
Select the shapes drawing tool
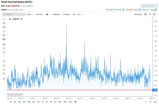pyautogui.click(x=4, y=27)
